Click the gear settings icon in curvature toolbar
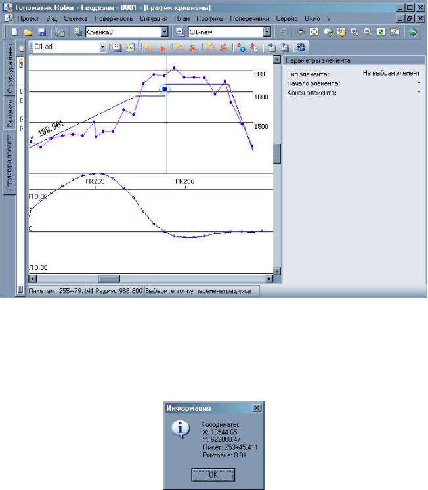428x490 pixels. (x=301, y=47)
